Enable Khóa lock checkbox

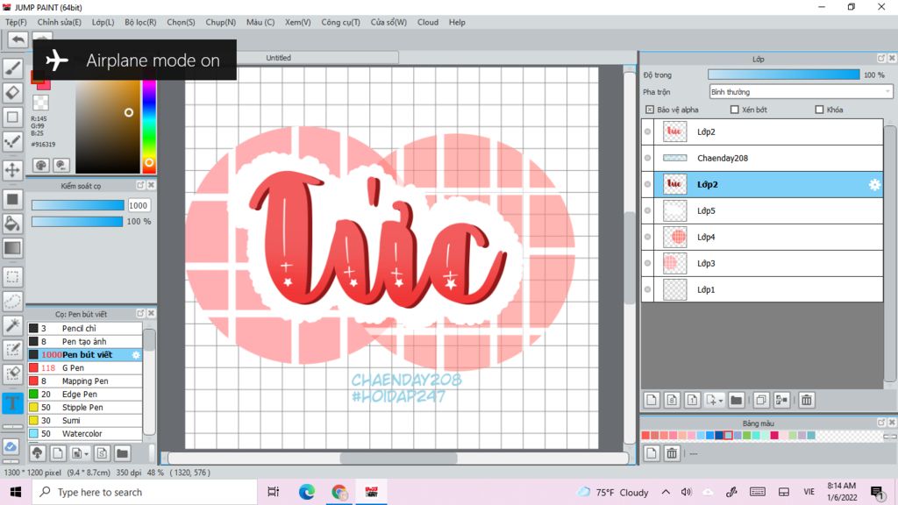(819, 110)
